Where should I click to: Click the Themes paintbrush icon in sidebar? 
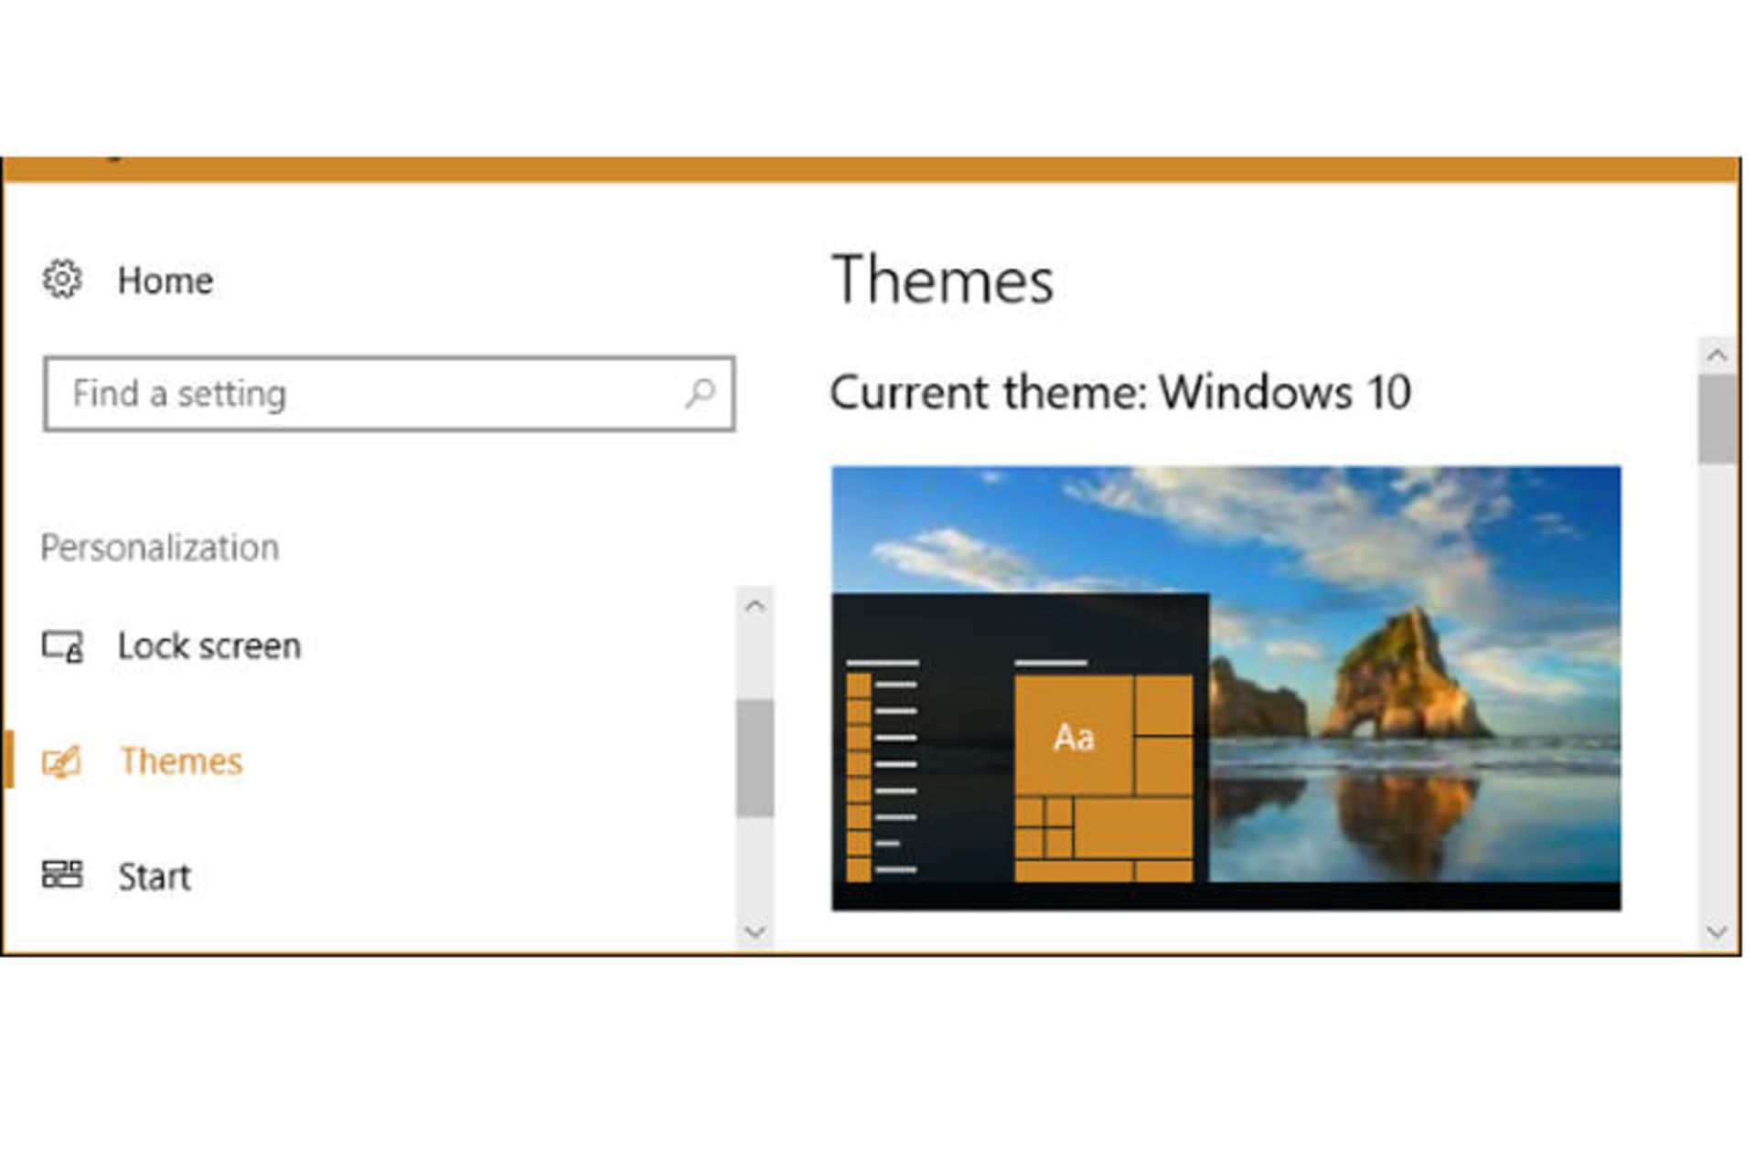tap(62, 761)
